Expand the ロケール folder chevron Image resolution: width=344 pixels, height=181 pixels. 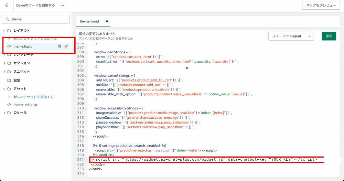coord(4,113)
